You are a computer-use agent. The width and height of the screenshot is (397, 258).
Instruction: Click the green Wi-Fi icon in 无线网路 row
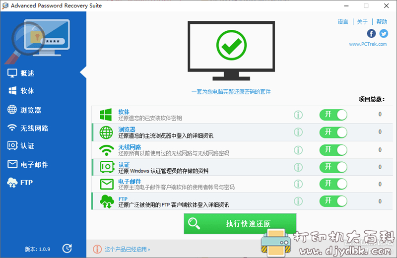pos(106,150)
